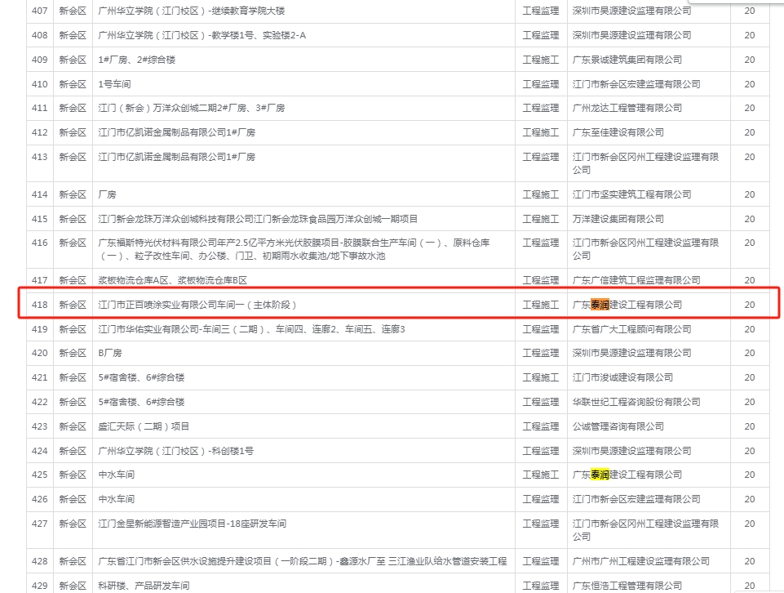Click project 科研楼、产品研发车间
This screenshot has height=593, width=784.
(144, 586)
